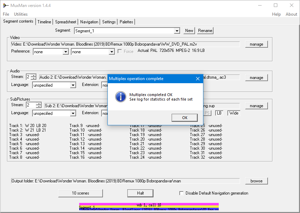This screenshot has height=213, width=300.
Task: Toggle the Wide subpicture button
Action: (234, 113)
